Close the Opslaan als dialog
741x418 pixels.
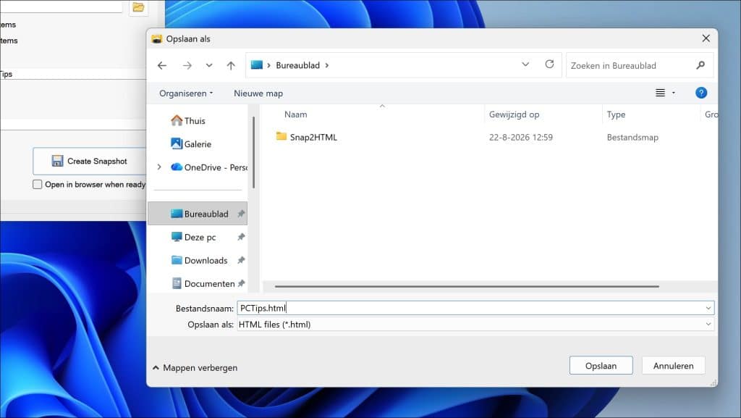point(706,38)
